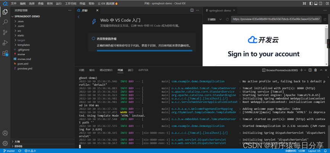Open the Manage gear settings icon
This screenshot has width=330, height=153.
pos(5,143)
